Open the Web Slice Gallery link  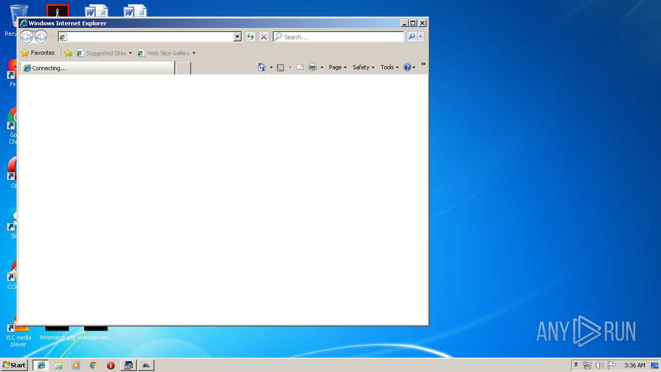tap(164, 53)
